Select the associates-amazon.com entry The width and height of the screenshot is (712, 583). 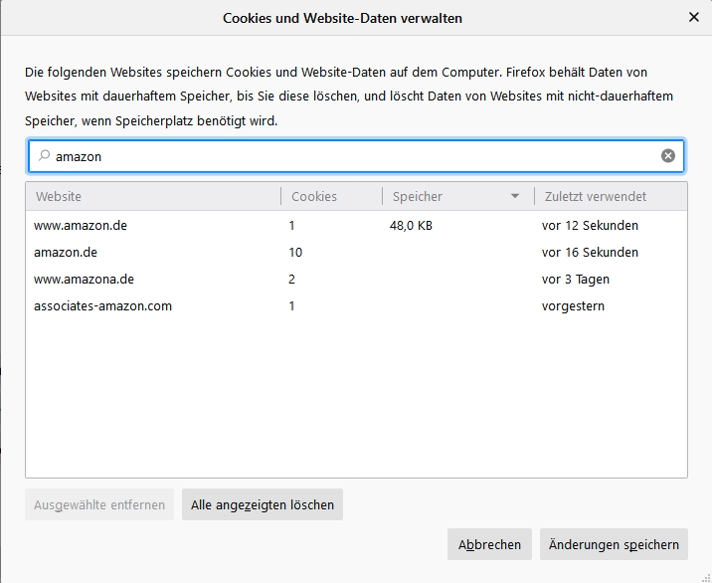click(x=356, y=305)
